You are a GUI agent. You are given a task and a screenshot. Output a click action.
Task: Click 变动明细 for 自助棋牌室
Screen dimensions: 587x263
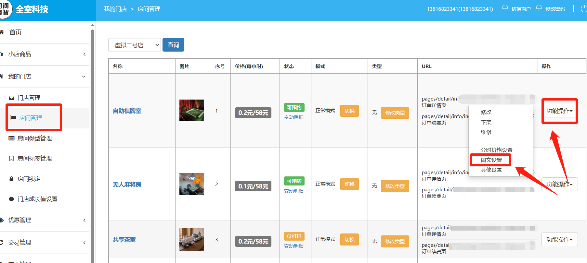(294, 117)
